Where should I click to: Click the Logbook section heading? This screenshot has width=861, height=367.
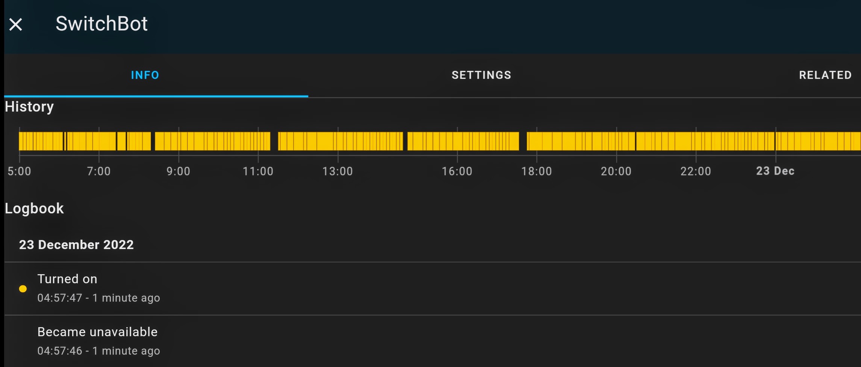[34, 208]
